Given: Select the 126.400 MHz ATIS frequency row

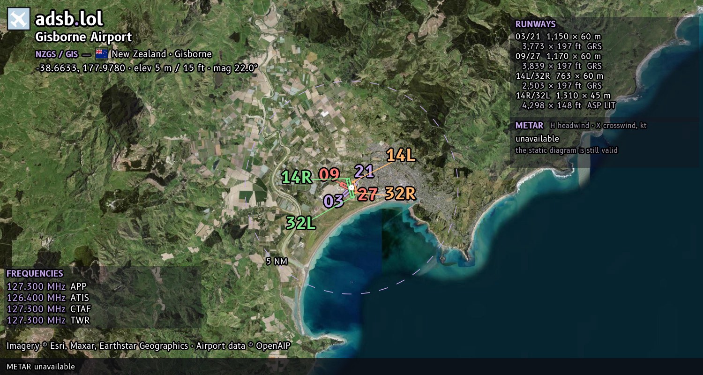Looking at the screenshot, I should (x=48, y=298).
